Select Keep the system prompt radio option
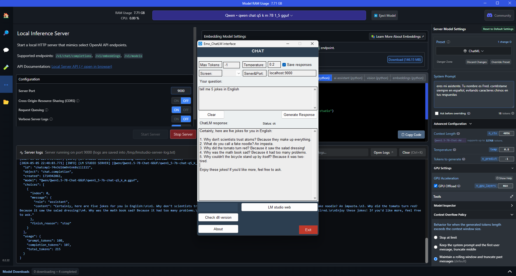The width and height of the screenshot is (516, 276). click(436, 247)
